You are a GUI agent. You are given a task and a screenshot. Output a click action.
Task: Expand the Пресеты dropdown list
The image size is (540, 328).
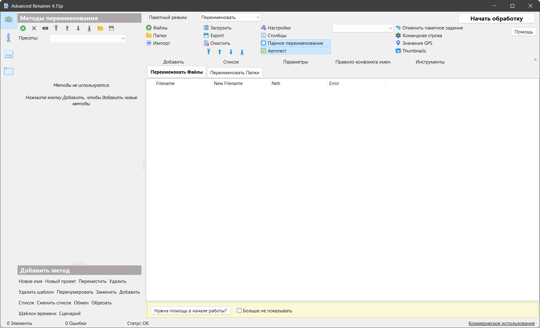point(88,38)
